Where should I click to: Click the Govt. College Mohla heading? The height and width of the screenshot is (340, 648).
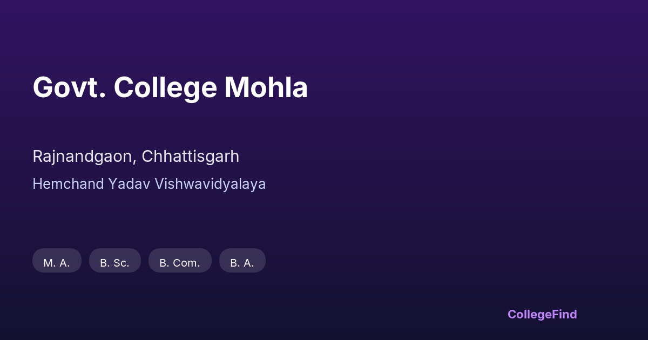point(170,87)
